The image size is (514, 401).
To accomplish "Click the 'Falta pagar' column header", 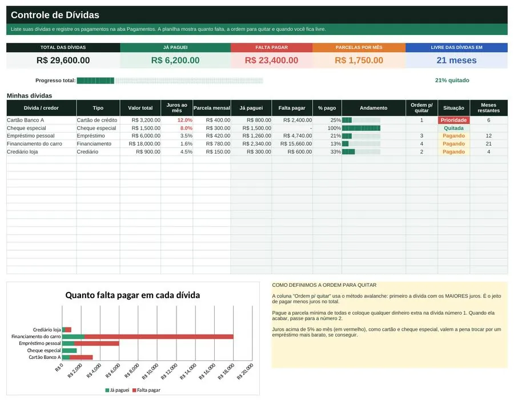I will [x=292, y=108].
